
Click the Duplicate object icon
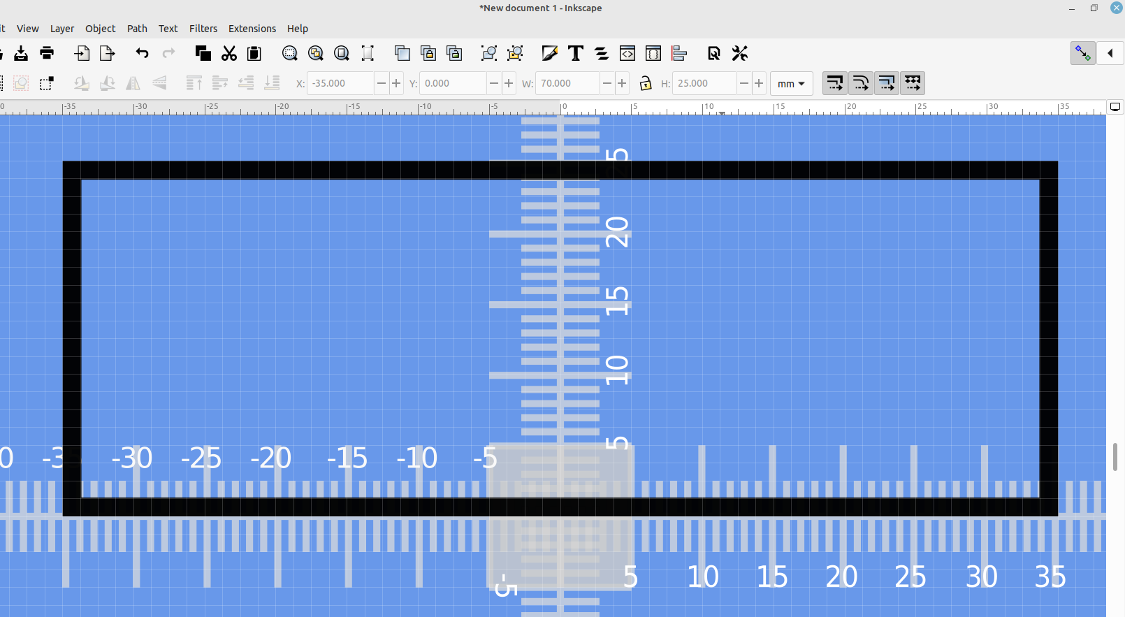pos(402,53)
